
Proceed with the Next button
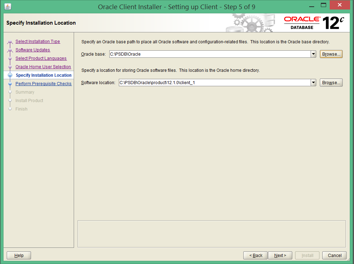point(280,256)
